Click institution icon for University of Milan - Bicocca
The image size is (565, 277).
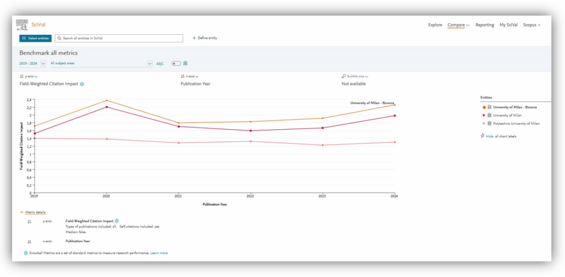tap(489, 107)
